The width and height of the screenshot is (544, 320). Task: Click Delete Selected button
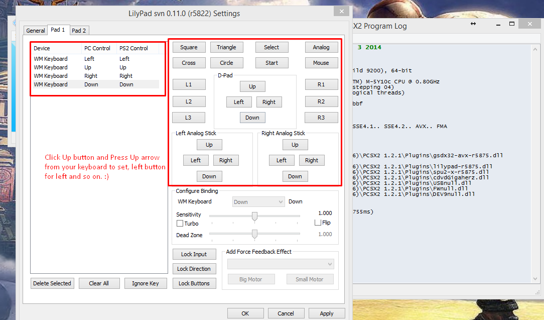point(52,283)
